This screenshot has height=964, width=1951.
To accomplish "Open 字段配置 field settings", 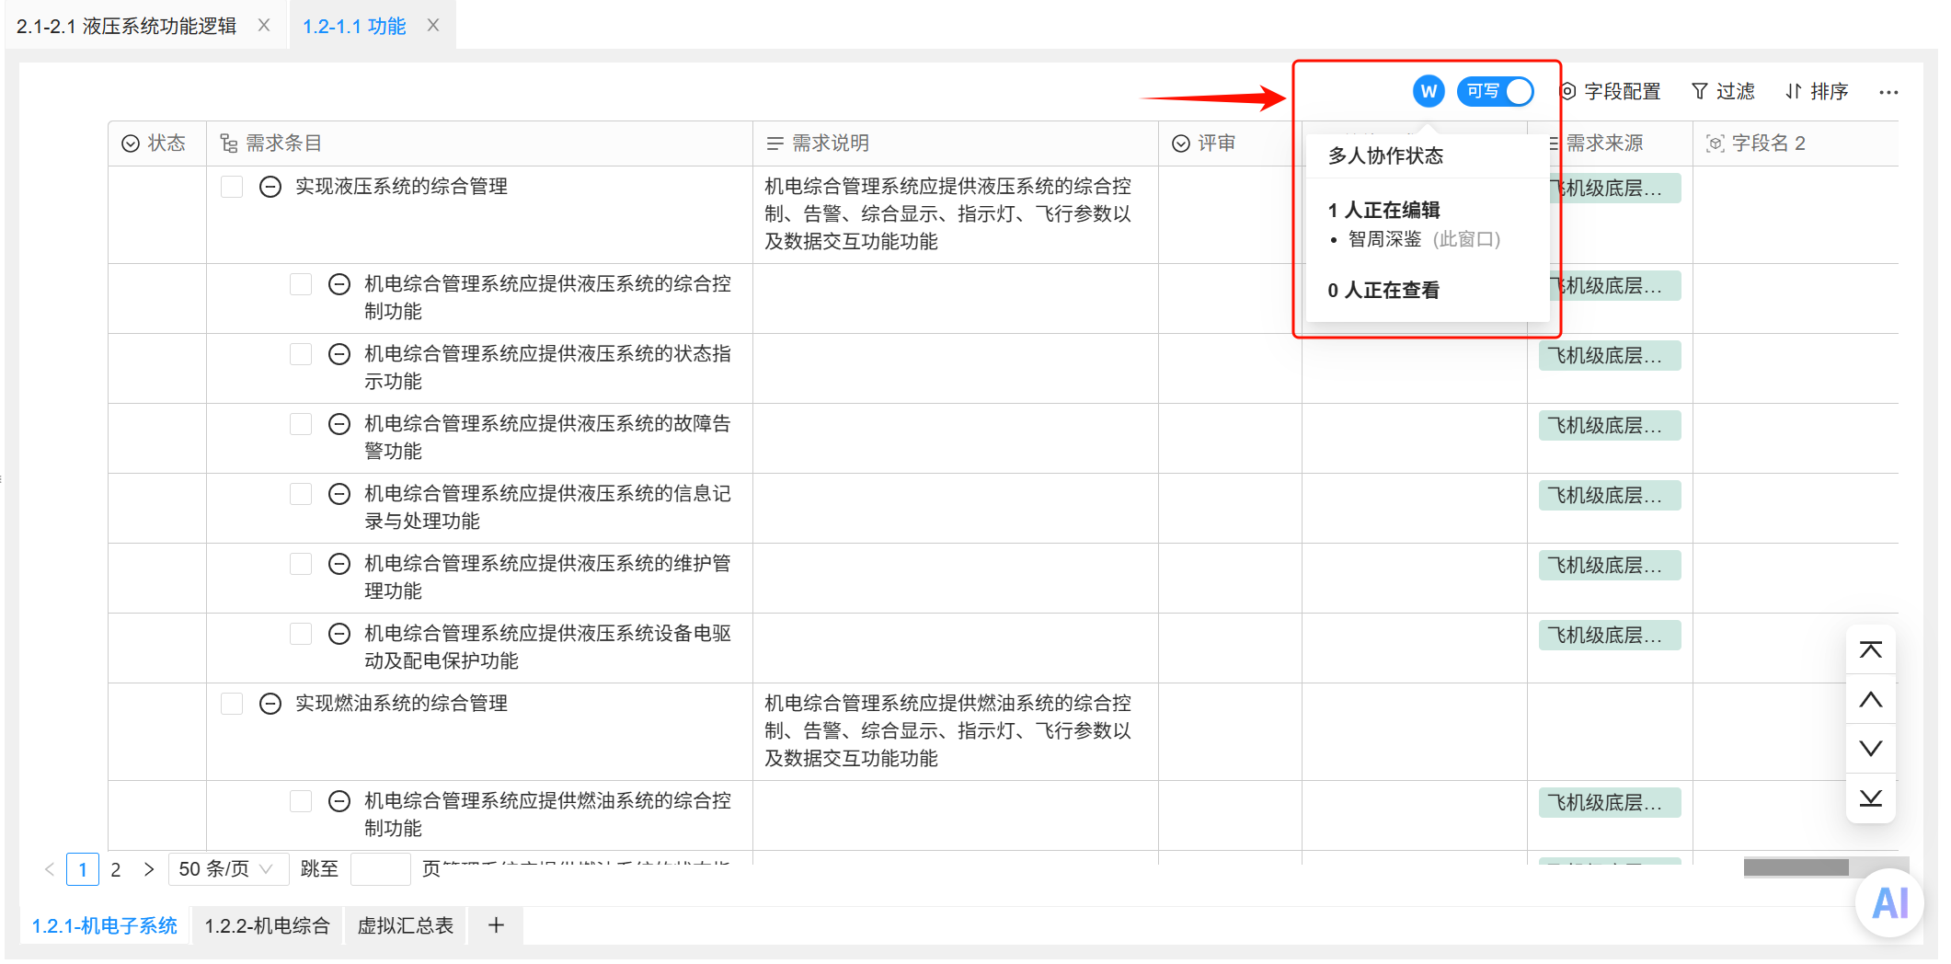I will [x=1611, y=91].
